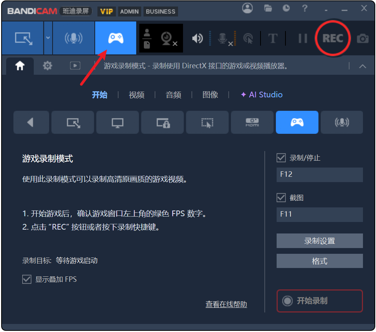Open 格式 button

click(320, 261)
